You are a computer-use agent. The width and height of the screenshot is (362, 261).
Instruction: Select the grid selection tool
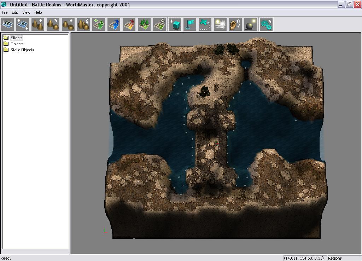[8, 25]
